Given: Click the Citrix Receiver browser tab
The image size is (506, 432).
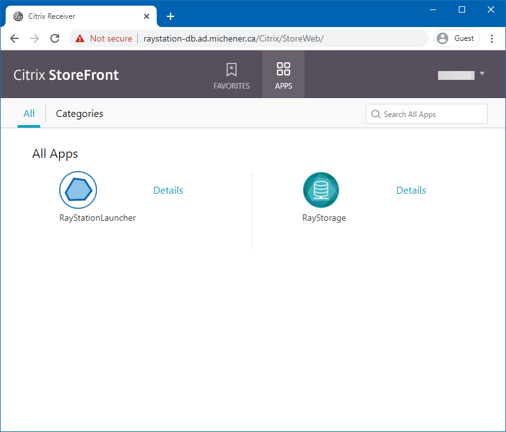Looking at the screenshot, I should pyautogui.click(x=81, y=16).
